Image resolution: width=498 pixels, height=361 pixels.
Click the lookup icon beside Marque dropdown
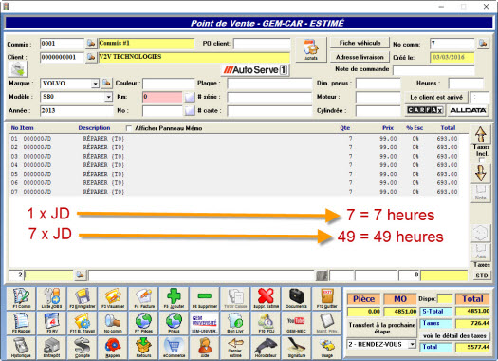pos(106,84)
